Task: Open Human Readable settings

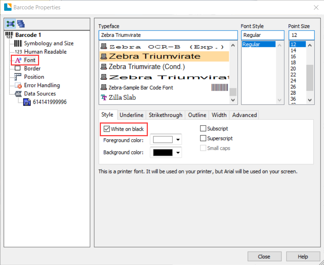Action: pos(45,52)
